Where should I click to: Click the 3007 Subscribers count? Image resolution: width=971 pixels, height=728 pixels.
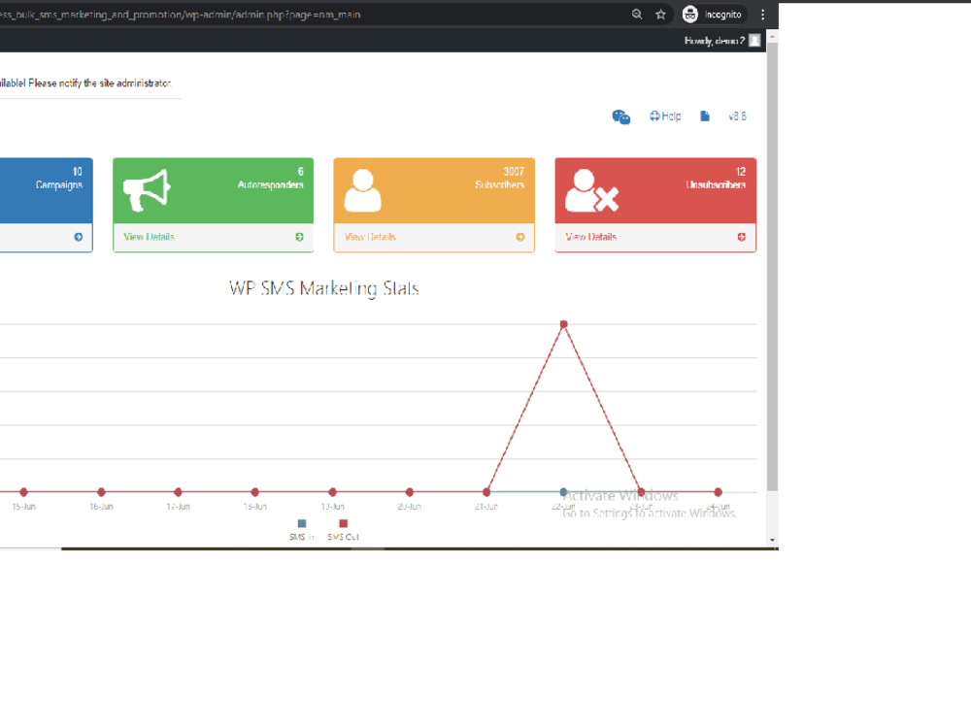514,172
